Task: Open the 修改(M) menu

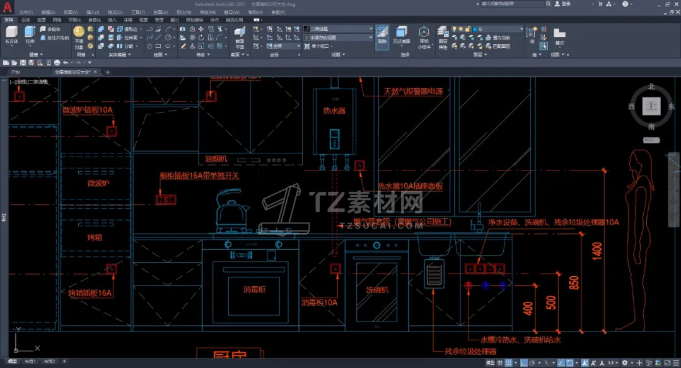Action: coord(207,12)
